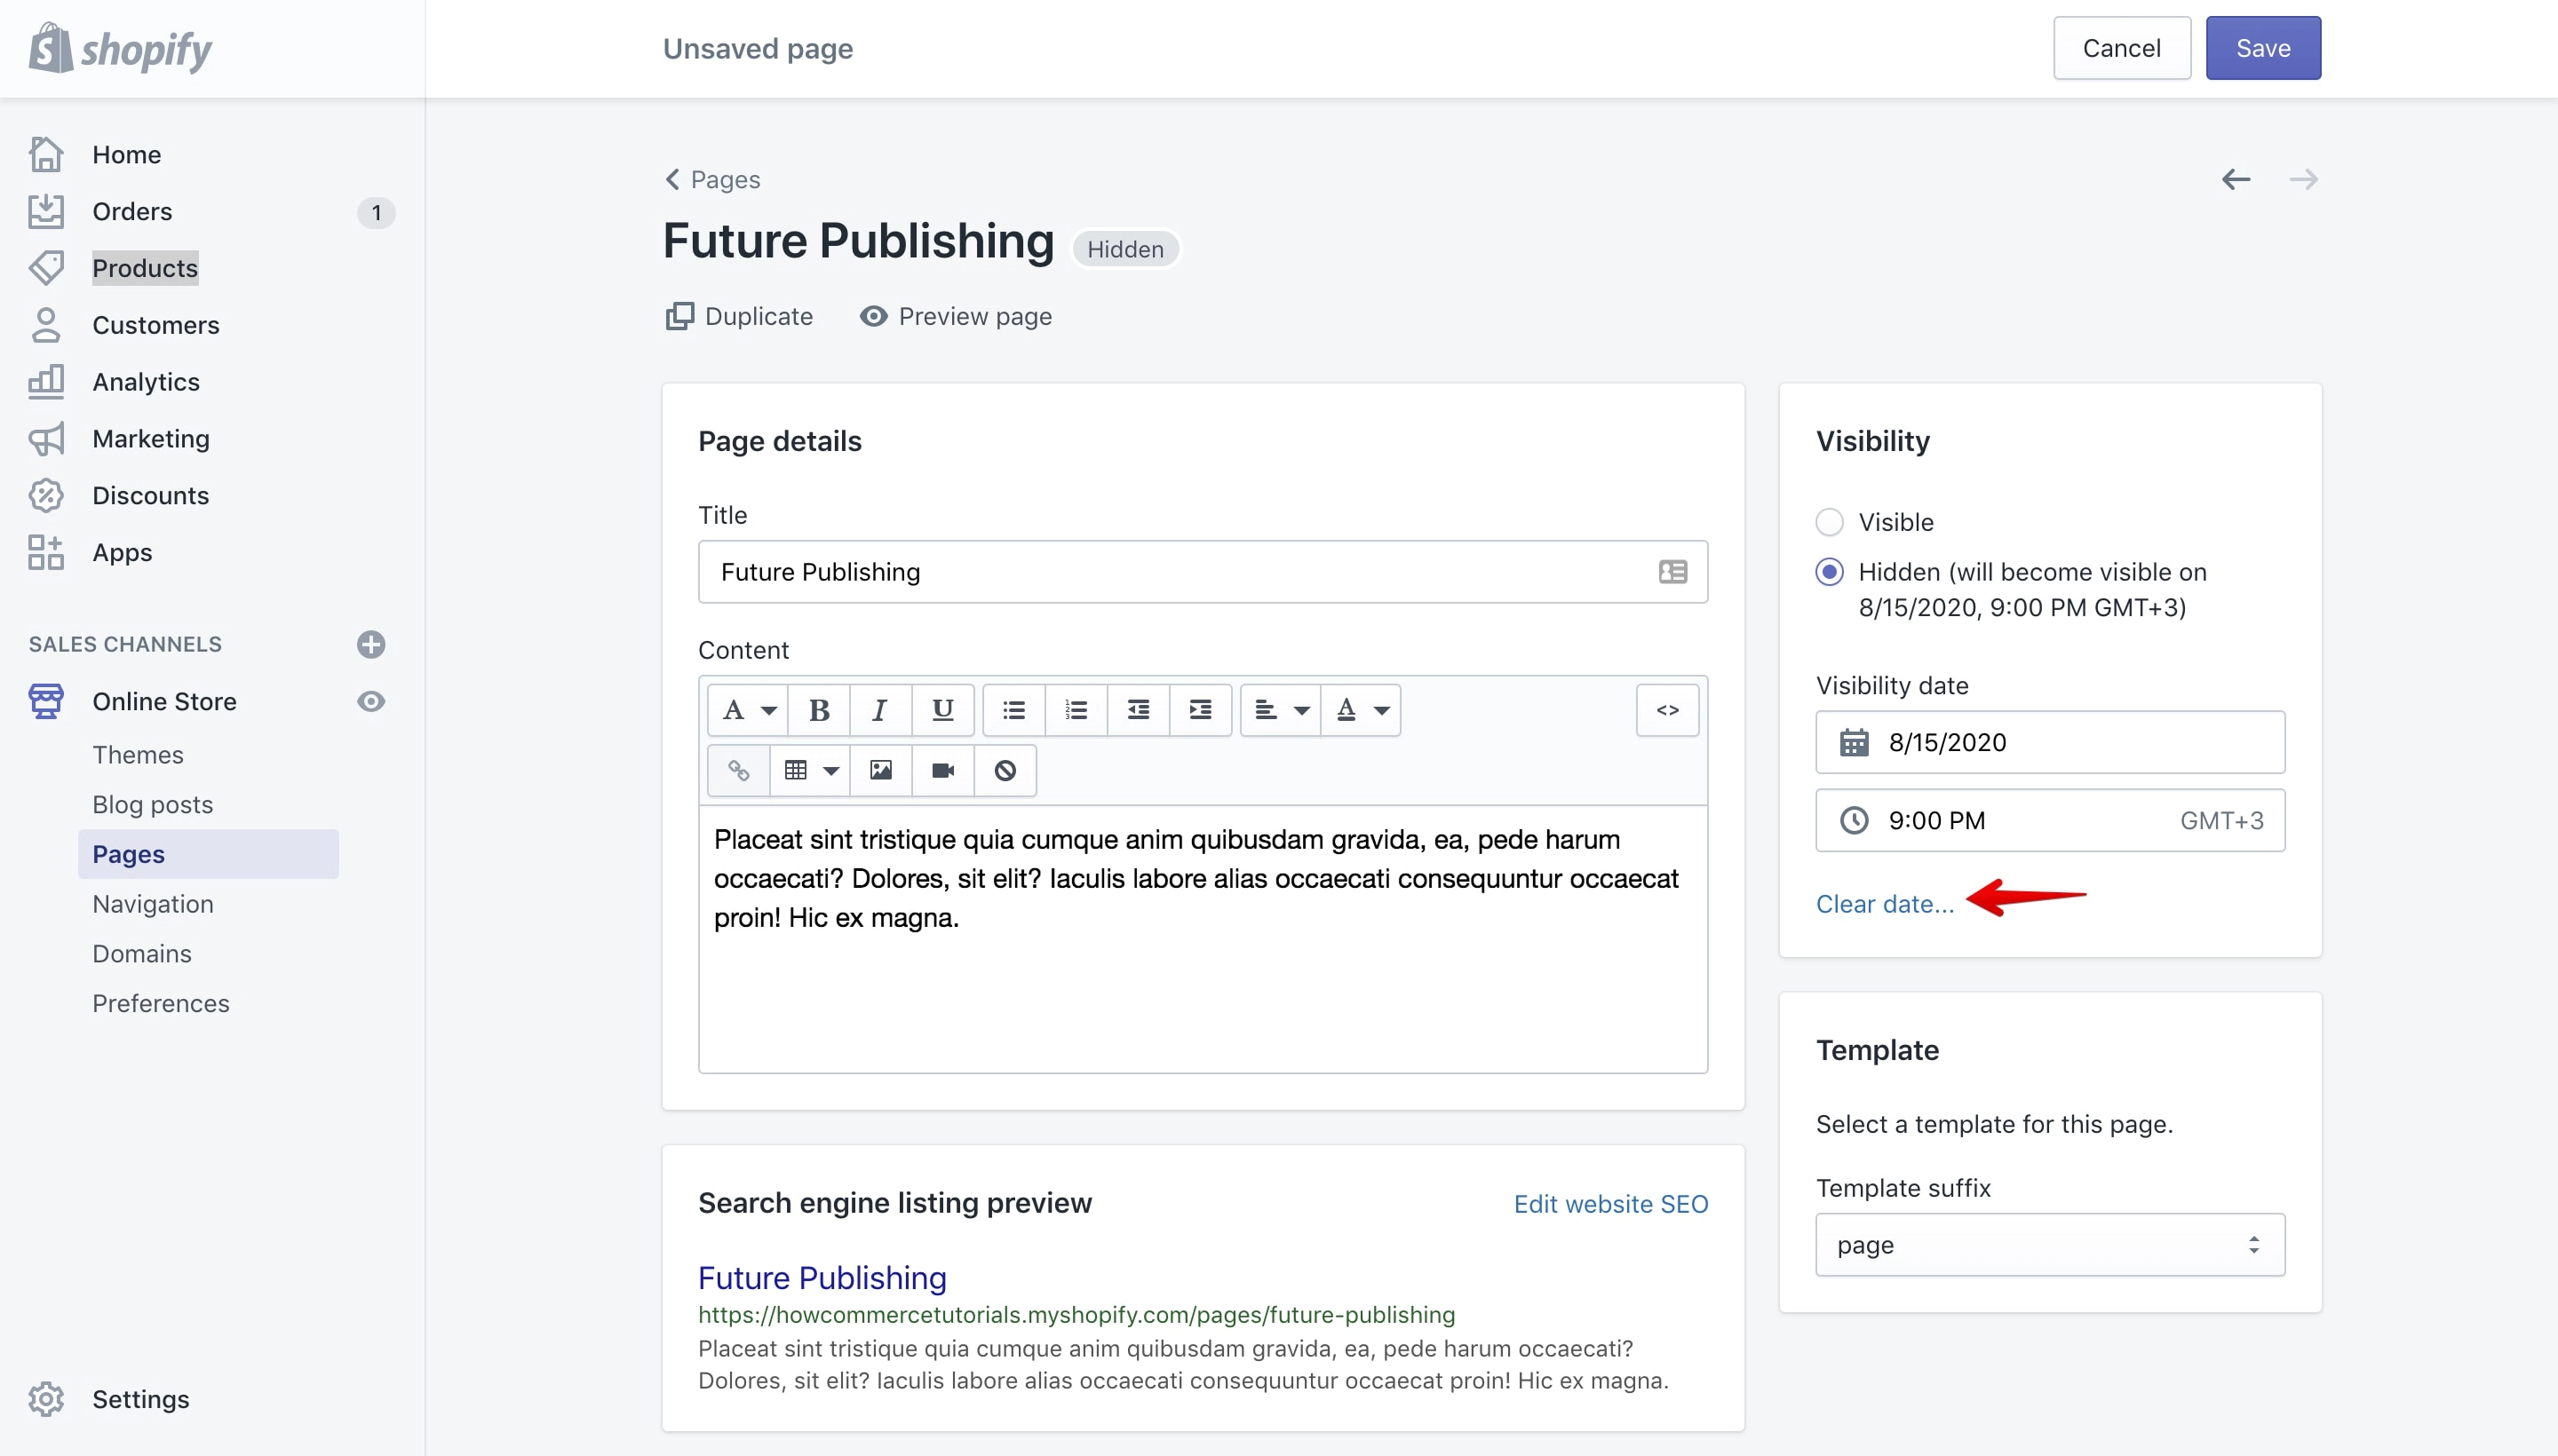Click the clear formatting icon
The height and width of the screenshot is (1456, 2558).
coord(1005,770)
